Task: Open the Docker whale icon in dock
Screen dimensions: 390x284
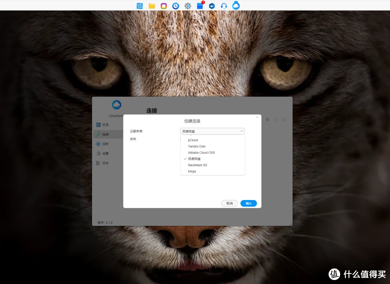Action: (212, 6)
